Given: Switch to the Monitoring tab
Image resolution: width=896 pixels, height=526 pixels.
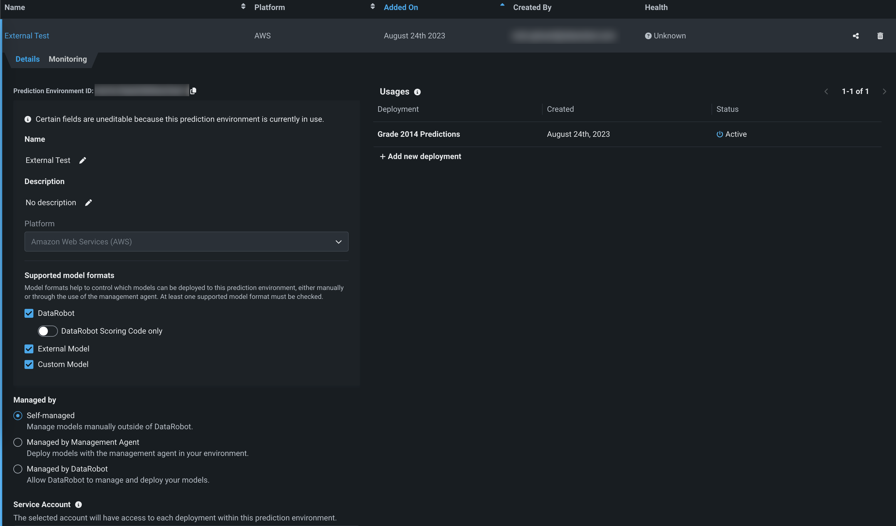Looking at the screenshot, I should pyautogui.click(x=68, y=59).
